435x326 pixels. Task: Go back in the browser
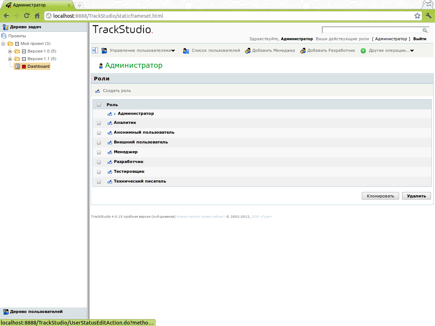[x=6, y=16]
